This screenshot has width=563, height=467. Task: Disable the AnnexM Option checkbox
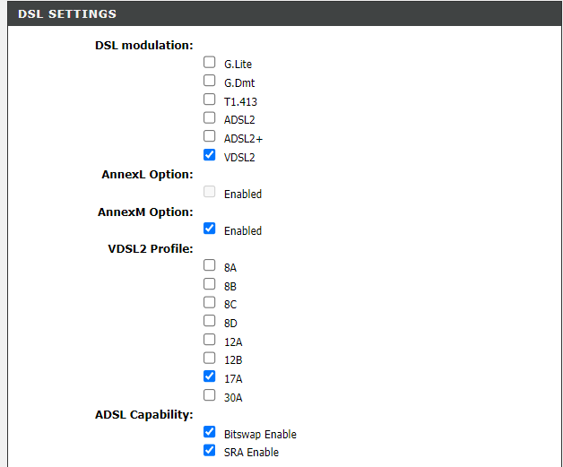click(x=210, y=229)
